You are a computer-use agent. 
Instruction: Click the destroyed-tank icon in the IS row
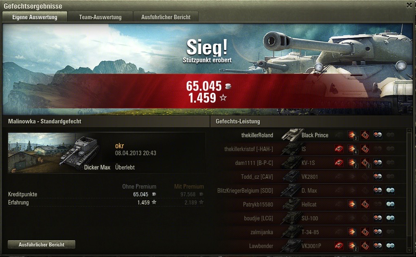pos(339,149)
